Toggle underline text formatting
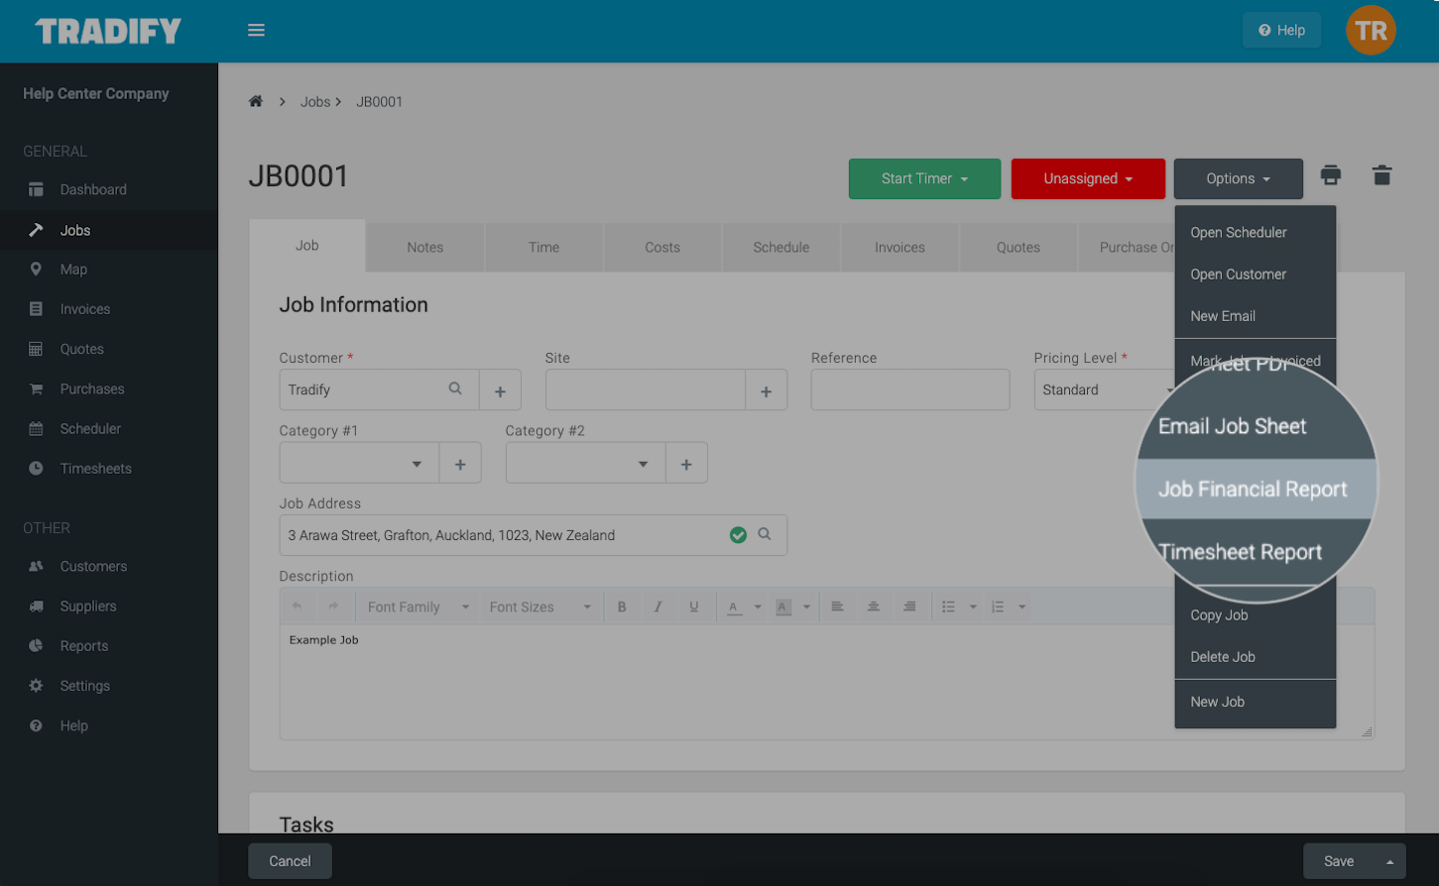The image size is (1439, 886). pos(693,607)
